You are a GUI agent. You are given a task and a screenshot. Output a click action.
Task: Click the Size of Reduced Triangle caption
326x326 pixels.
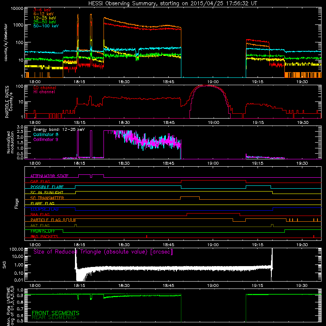[103, 252]
